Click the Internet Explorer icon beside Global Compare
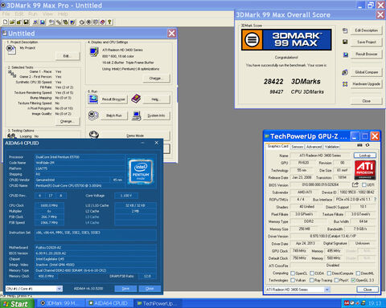This screenshot has height=308, width=386. [x=345, y=72]
